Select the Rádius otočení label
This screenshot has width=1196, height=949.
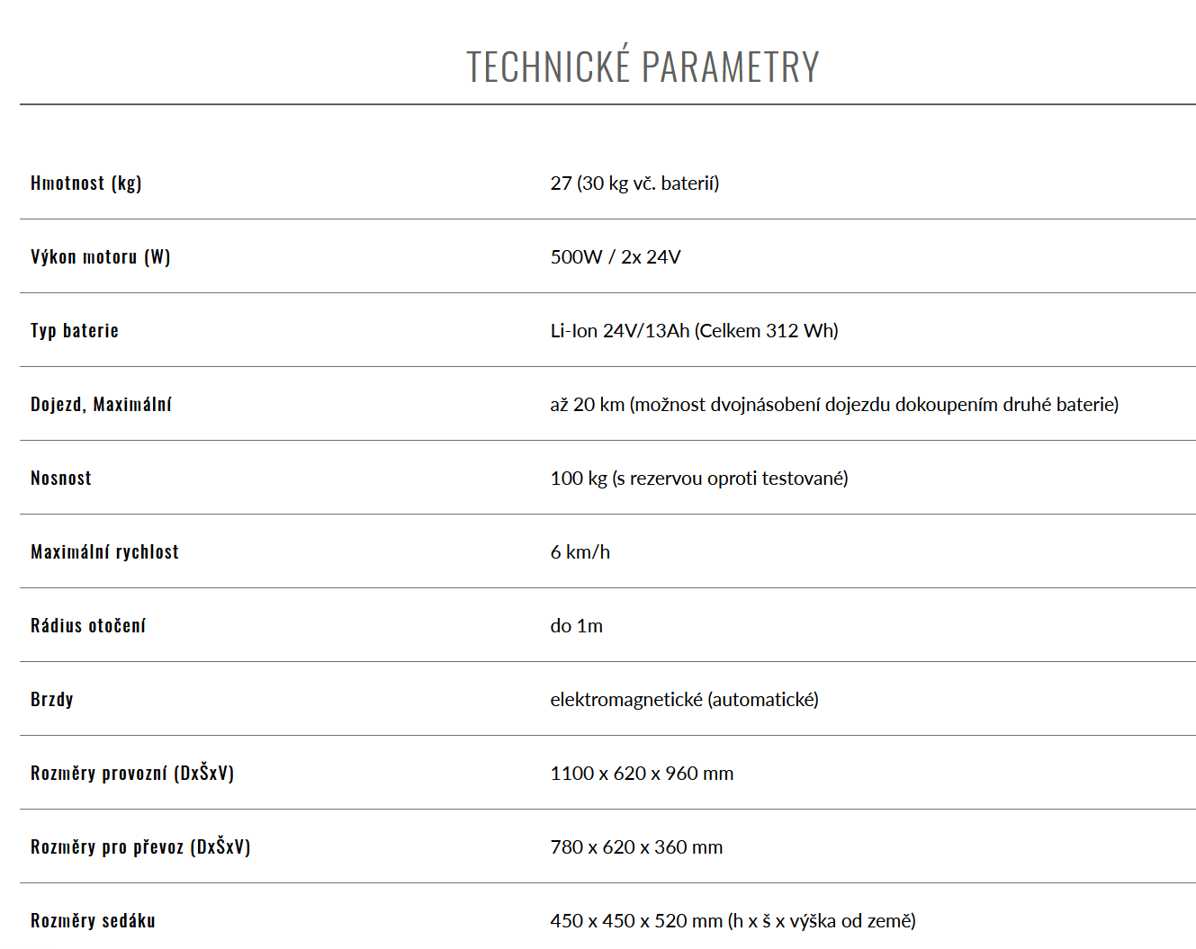[88, 625]
